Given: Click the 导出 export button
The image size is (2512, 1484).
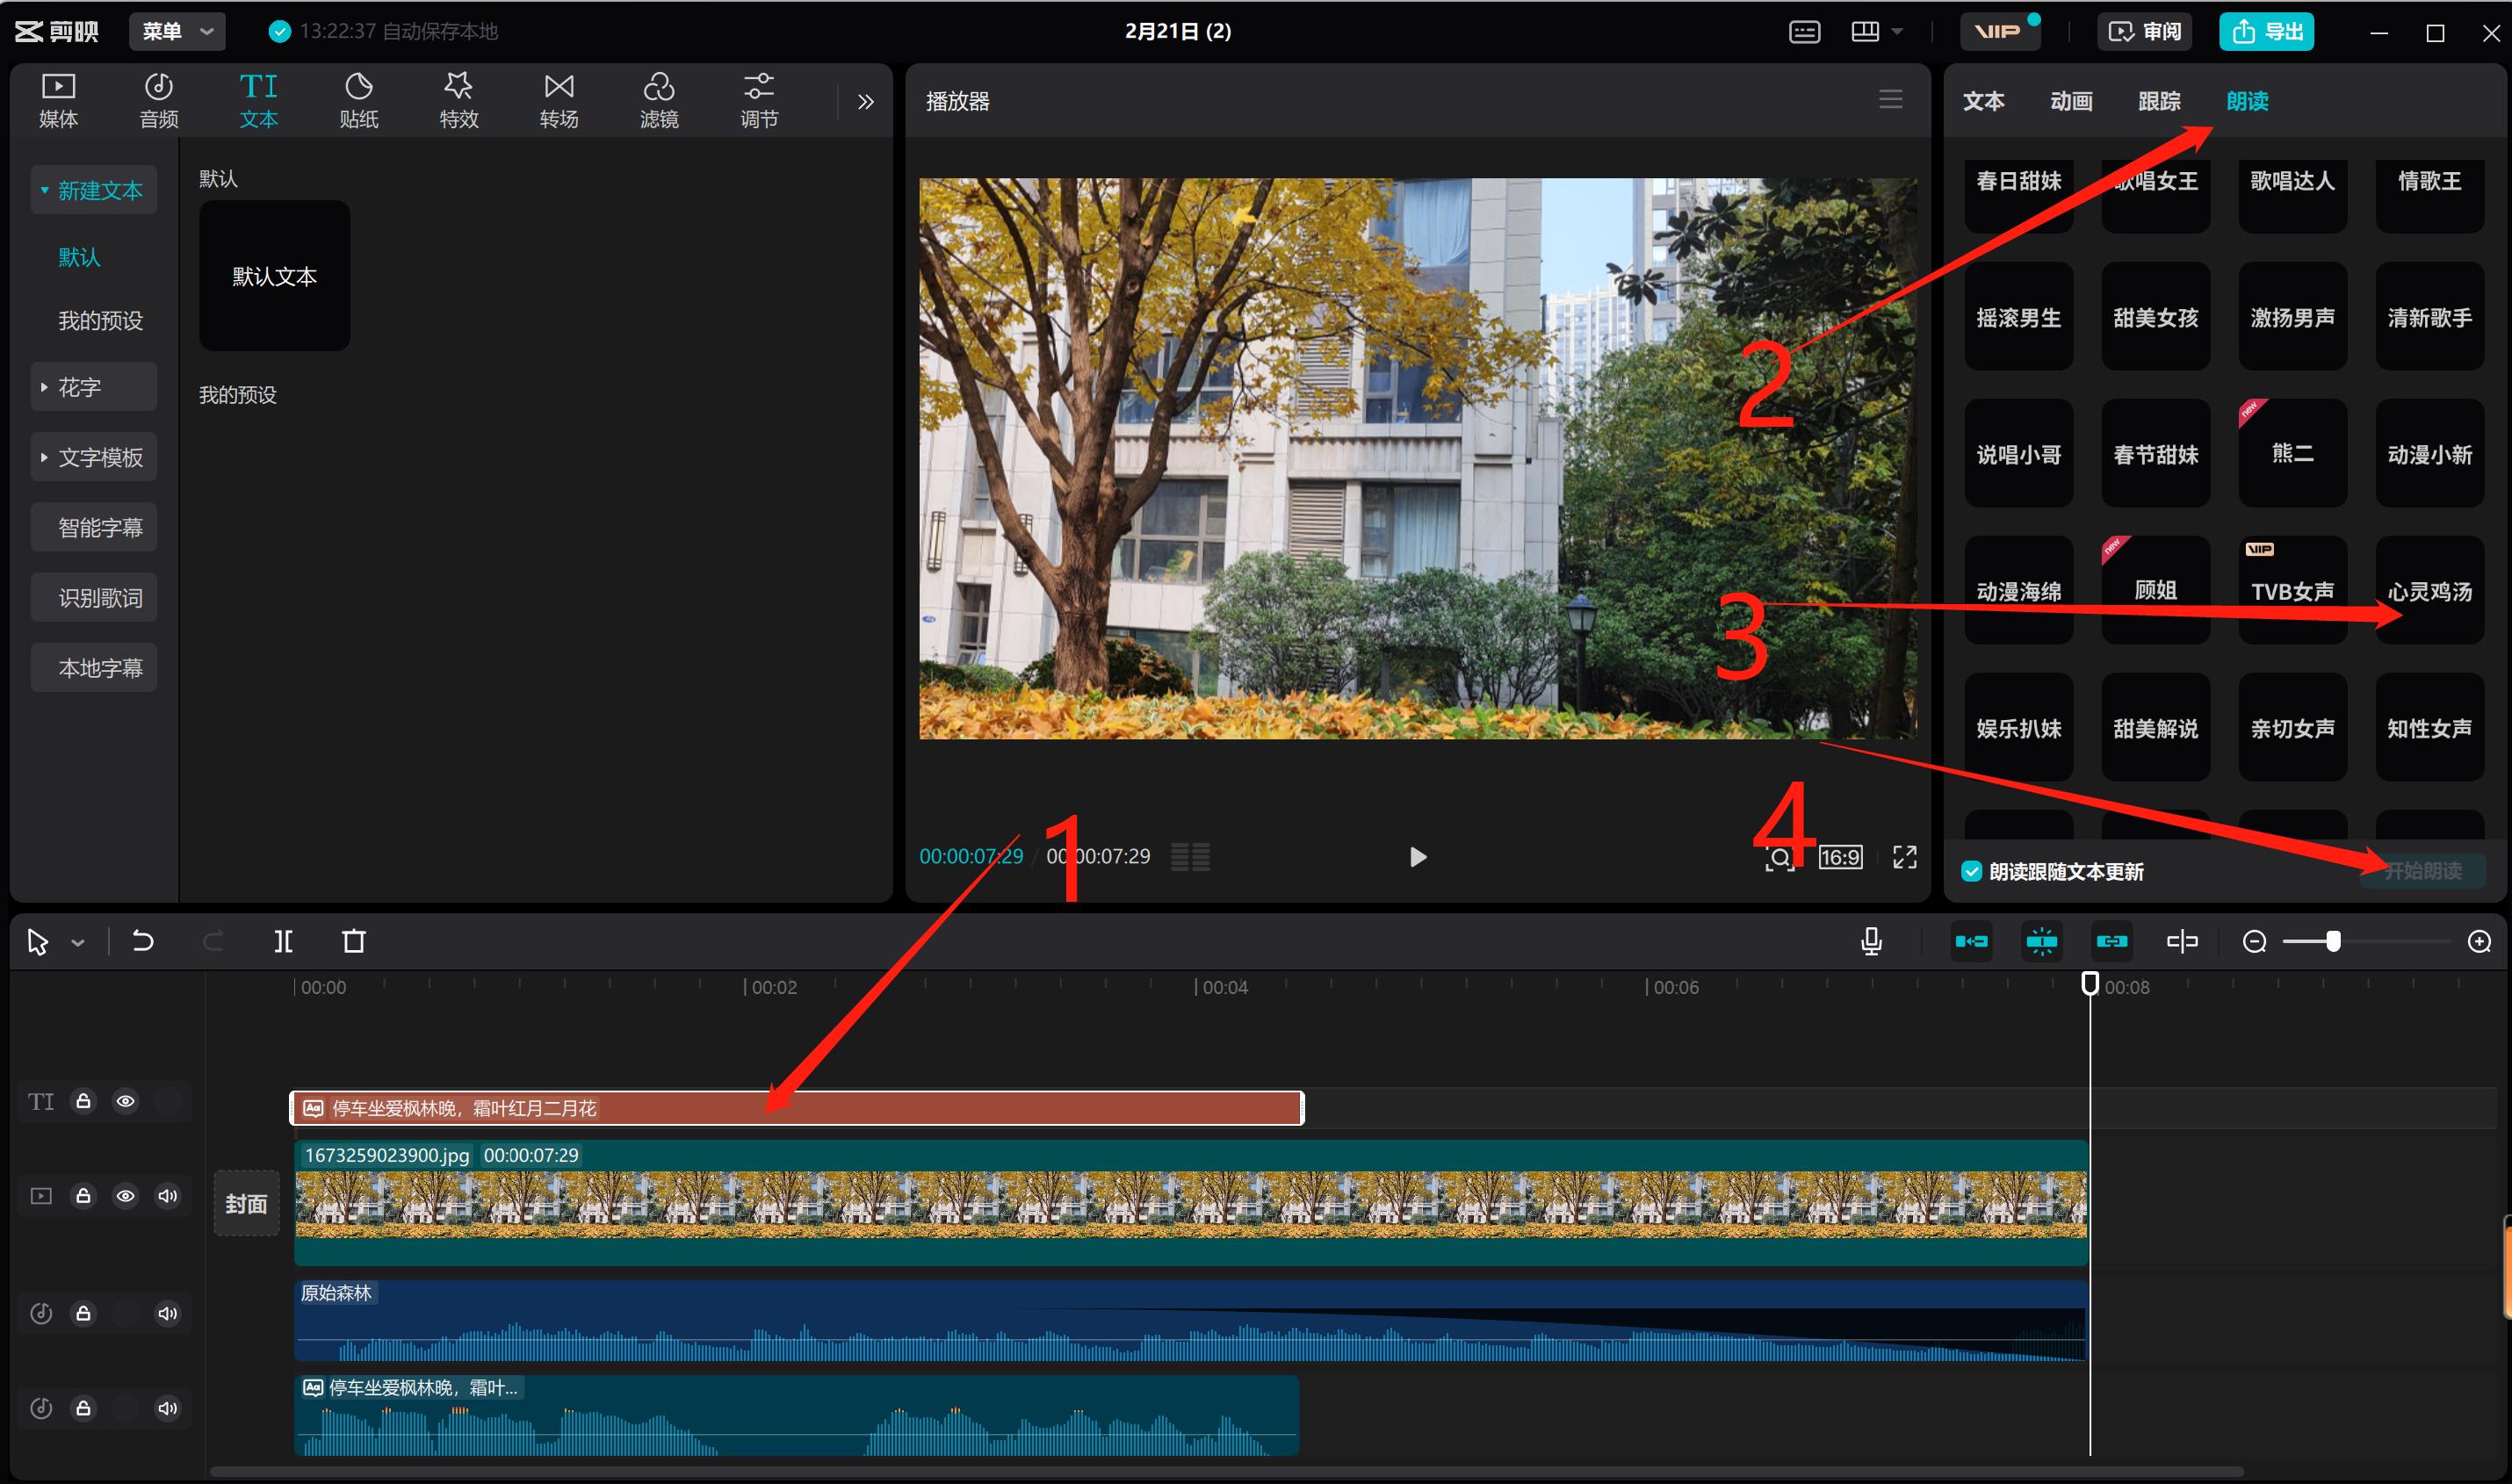Looking at the screenshot, I should [x=2266, y=31].
